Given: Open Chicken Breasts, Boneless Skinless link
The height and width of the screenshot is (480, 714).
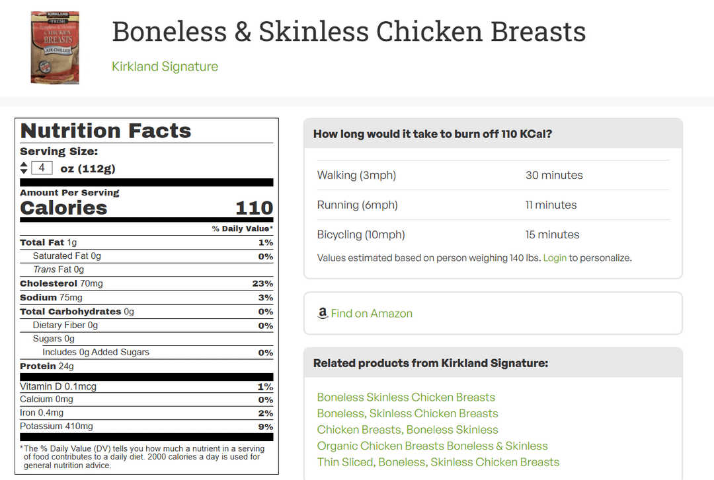Looking at the screenshot, I should [x=407, y=430].
